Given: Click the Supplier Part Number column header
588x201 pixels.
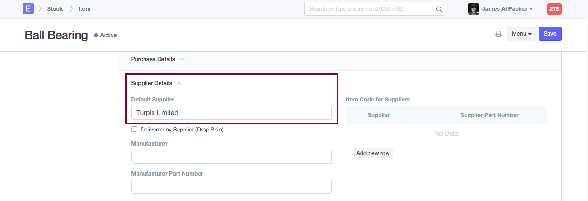Looking at the screenshot, I should pyautogui.click(x=489, y=115).
